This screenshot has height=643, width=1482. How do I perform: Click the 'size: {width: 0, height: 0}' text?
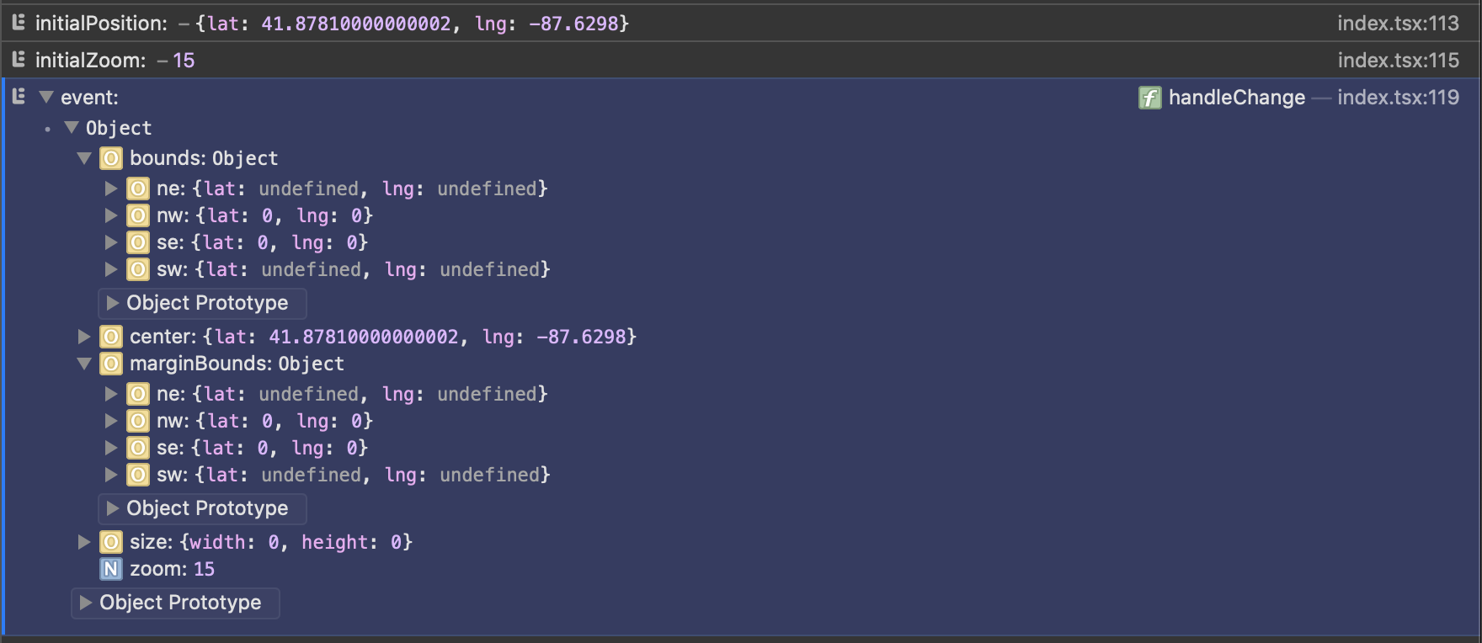(271, 542)
